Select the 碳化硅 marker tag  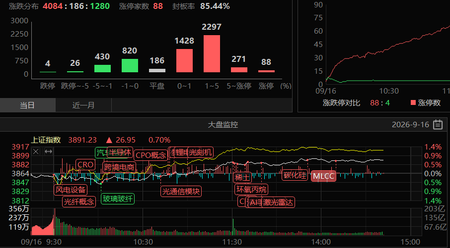[295, 175]
